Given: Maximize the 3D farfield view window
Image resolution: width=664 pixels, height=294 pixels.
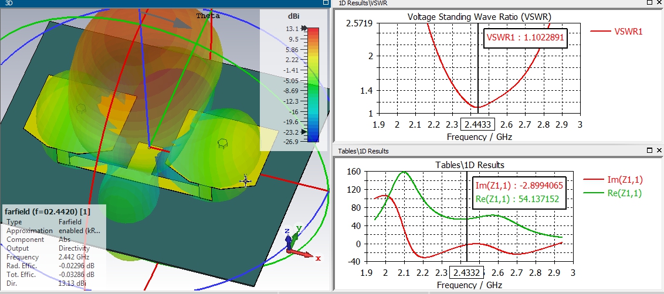Looking at the screenshot, I should point(325,2).
